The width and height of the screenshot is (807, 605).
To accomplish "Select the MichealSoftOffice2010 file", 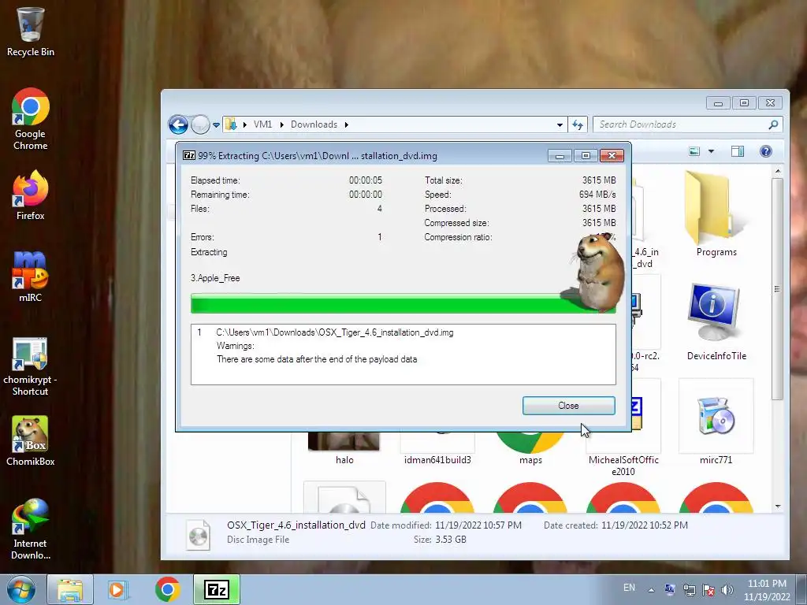I will pos(623,466).
